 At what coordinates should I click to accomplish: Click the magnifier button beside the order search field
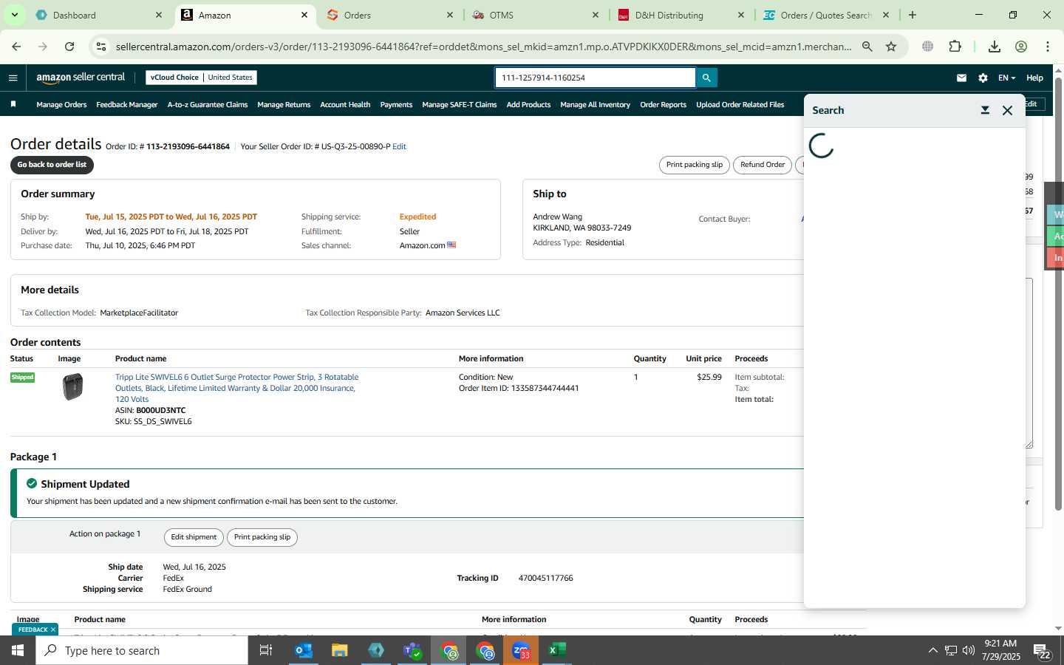[x=706, y=78]
